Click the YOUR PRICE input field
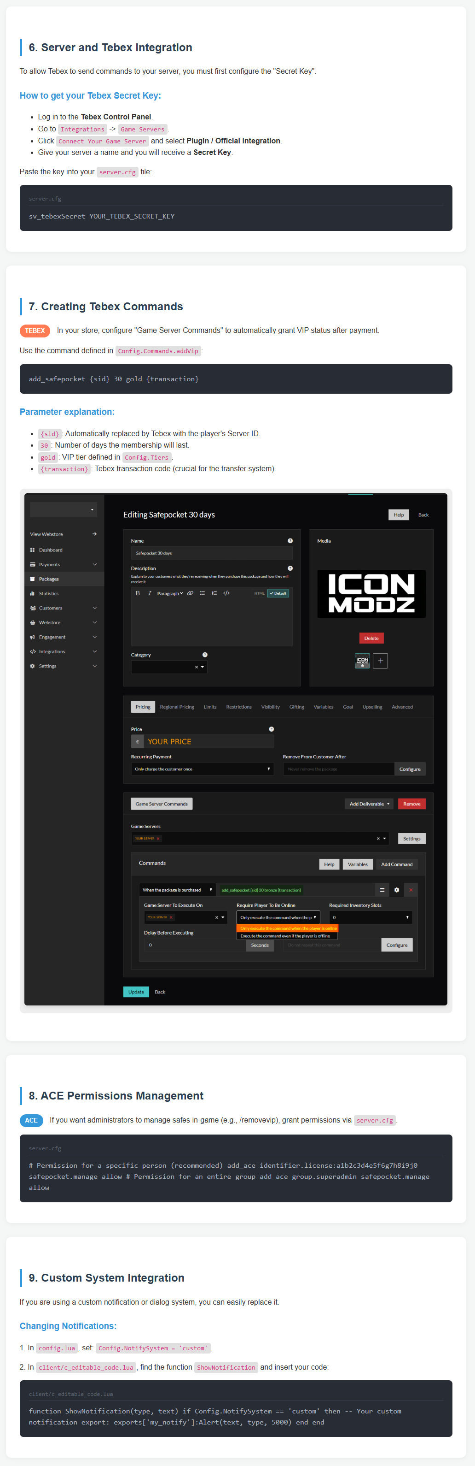This screenshot has width=475, height=1466. tap(209, 742)
